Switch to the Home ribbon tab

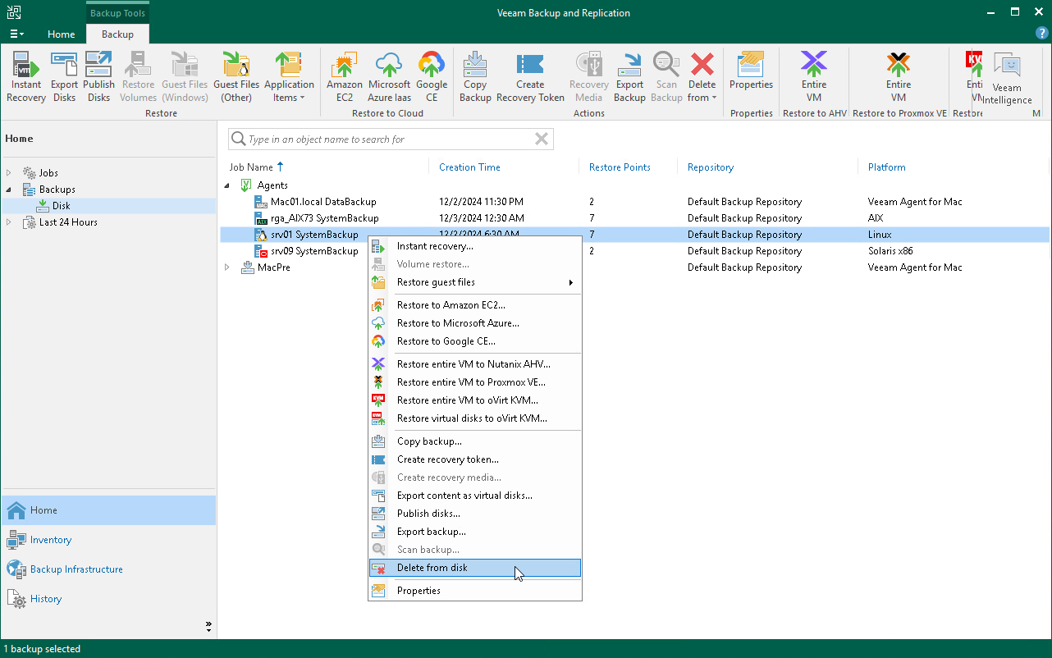(61, 34)
